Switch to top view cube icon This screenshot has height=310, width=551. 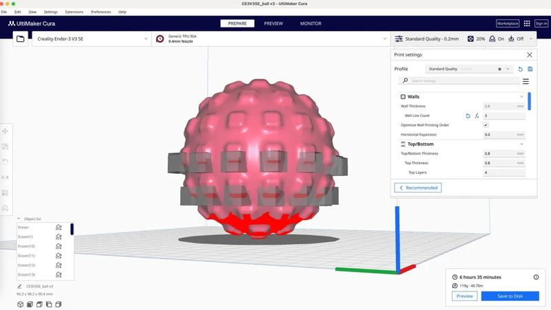(x=39, y=305)
